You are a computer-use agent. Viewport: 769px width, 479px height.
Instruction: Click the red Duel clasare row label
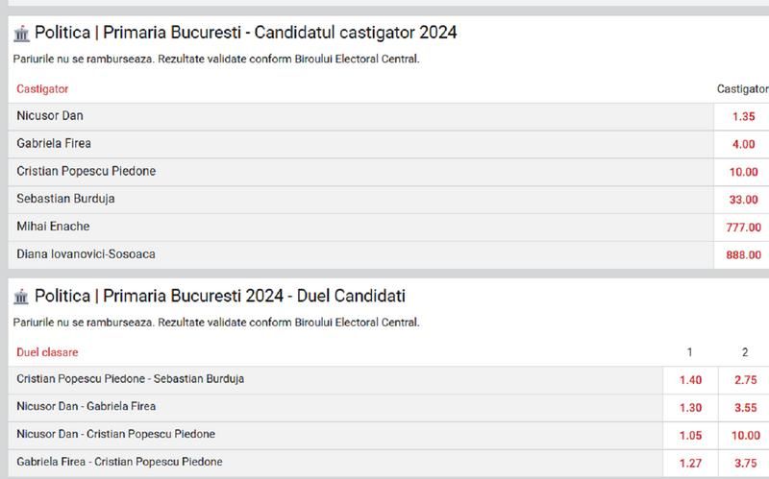[47, 352]
